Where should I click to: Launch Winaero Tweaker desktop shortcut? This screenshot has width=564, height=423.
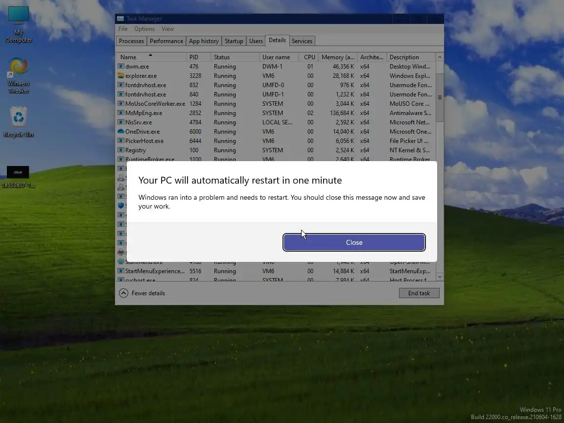pos(18,75)
